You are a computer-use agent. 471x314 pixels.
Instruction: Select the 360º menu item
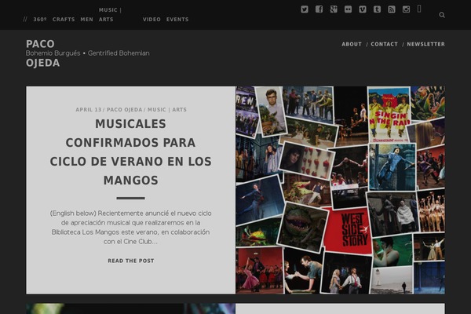[x=40, y=19]
